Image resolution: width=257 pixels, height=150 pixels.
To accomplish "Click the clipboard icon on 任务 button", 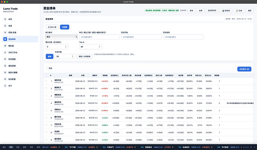I will (x=237, y=11).
